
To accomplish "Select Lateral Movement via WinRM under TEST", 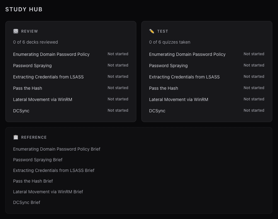I will point(179,99).
